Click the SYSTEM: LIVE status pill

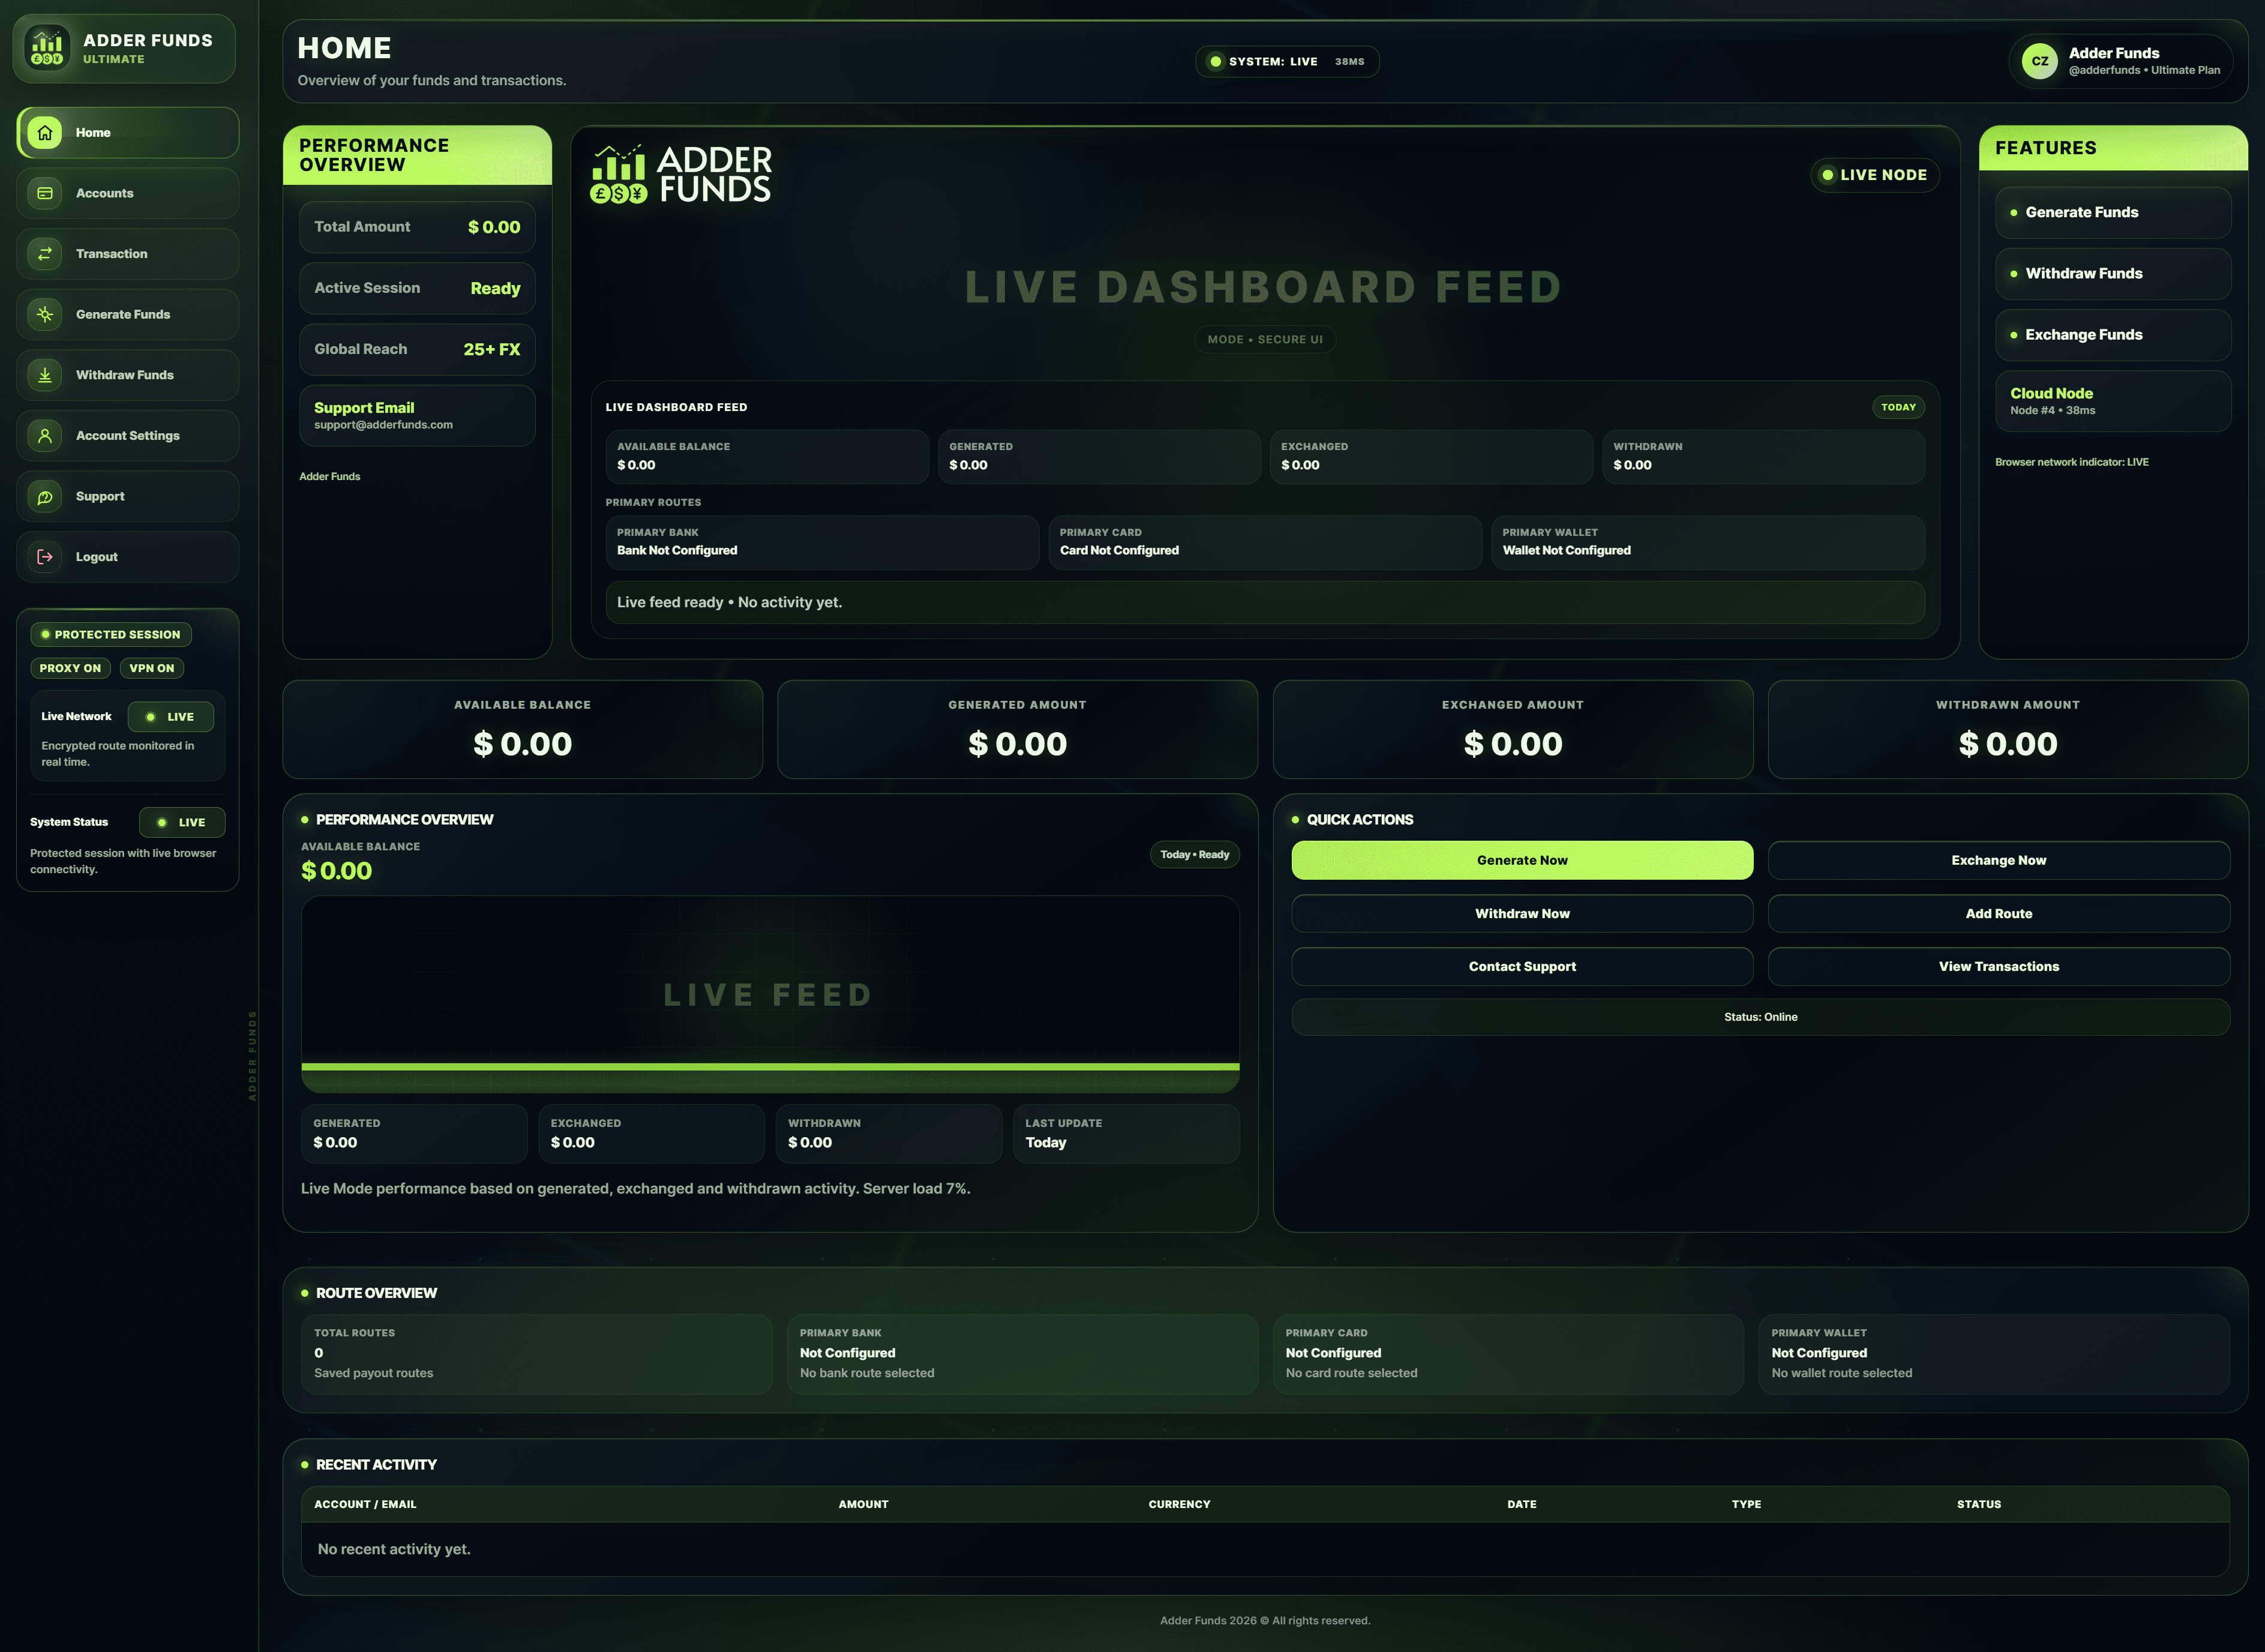click(1287, 61)
